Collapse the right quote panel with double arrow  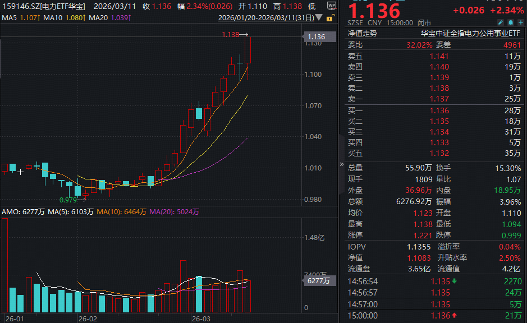(342, 164)
